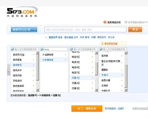Expand the 双通2区 row arrow
The height and width of the screenshot is (118, 148).
[93, 83]
